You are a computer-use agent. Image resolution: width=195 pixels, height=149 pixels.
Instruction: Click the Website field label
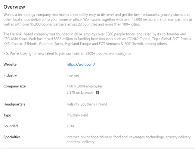pos(10,64)
